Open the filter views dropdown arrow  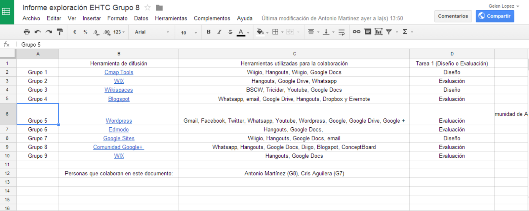[x=397, y=32]
